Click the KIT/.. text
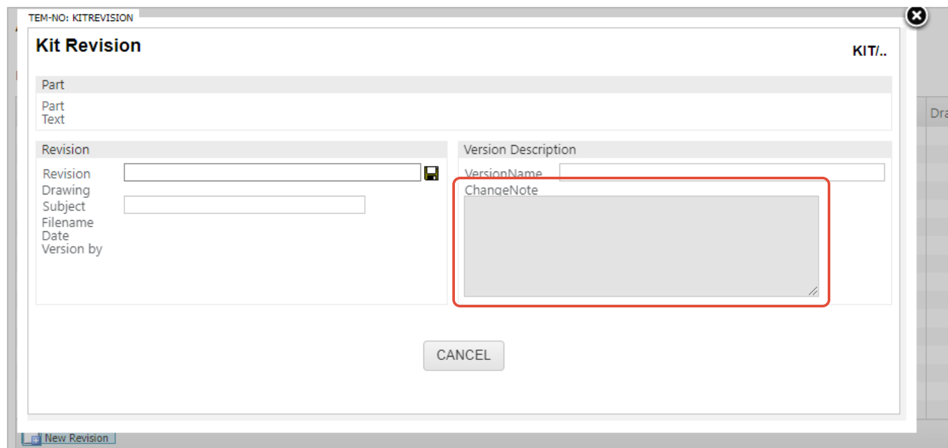948x448 pixels. pyautogui.click(x=869, y=51)
